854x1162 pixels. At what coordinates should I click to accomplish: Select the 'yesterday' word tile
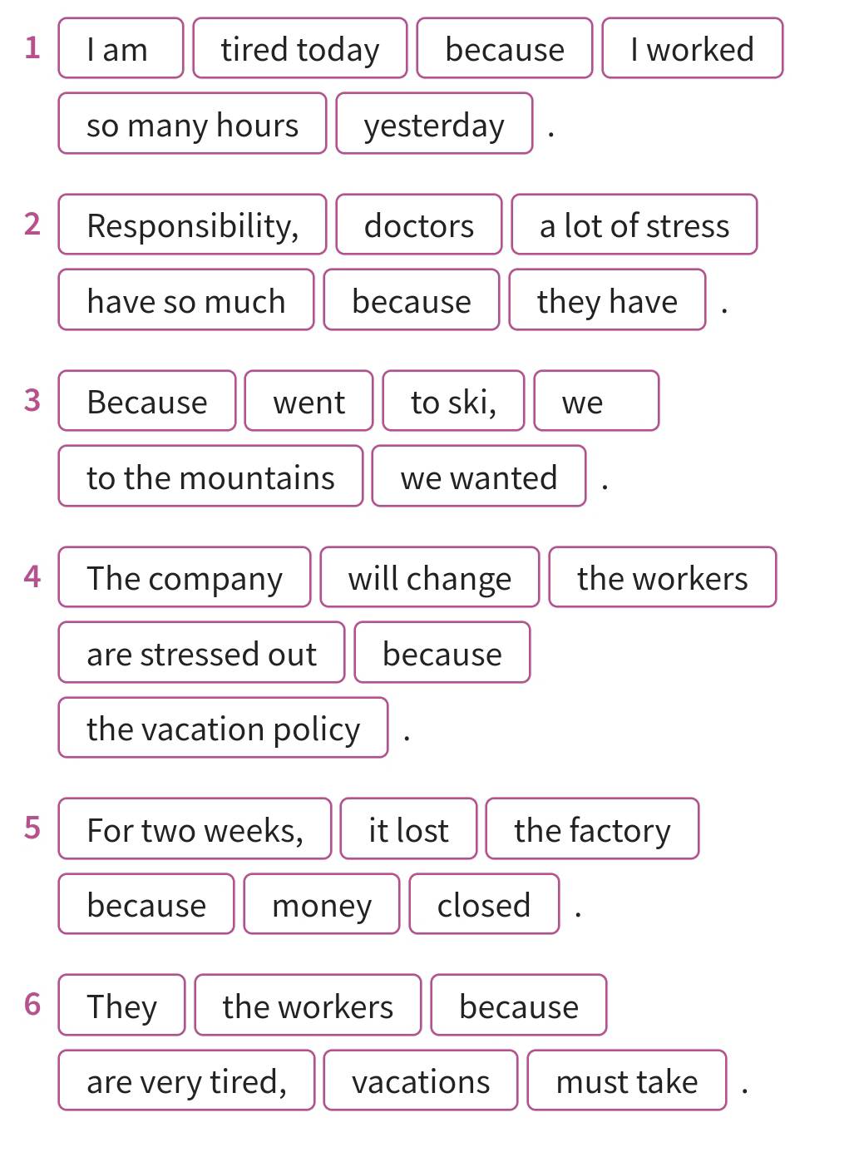[x=434, y=123]
